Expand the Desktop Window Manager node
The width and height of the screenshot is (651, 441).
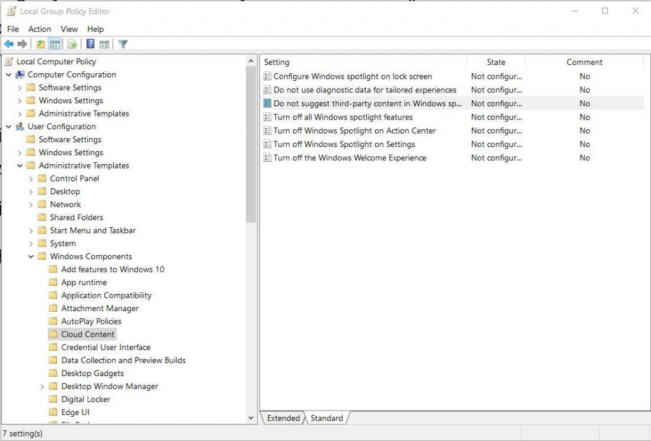tap(42, 386)
